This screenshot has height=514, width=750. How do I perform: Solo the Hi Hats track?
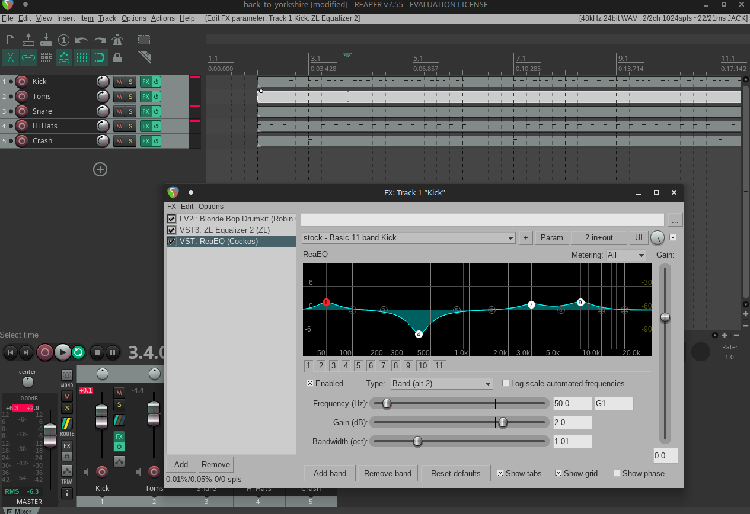[130, 126]
